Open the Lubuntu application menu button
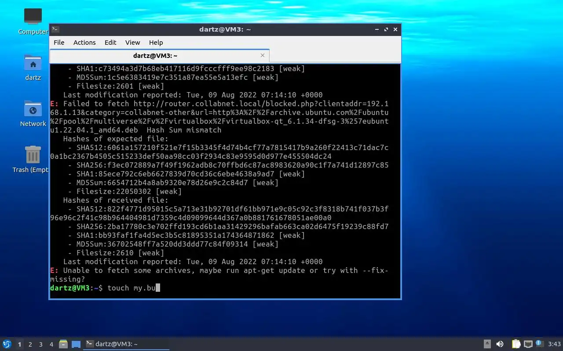Viewport: 563px width, 351px height. (x=7, y=344)
